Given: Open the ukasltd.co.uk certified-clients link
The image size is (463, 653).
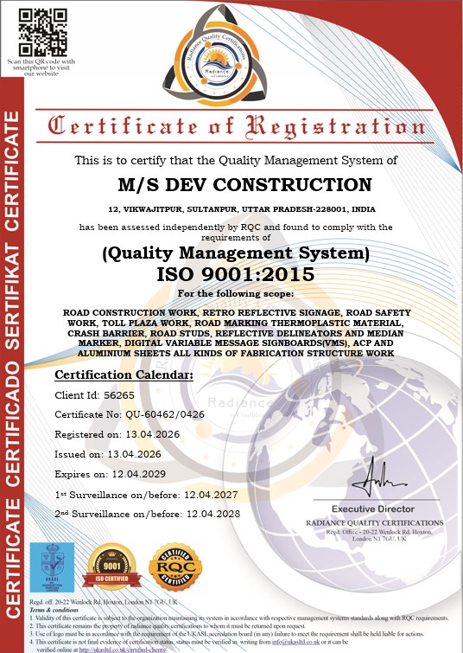Looking at the screenshot, I should tap(122, 650).
